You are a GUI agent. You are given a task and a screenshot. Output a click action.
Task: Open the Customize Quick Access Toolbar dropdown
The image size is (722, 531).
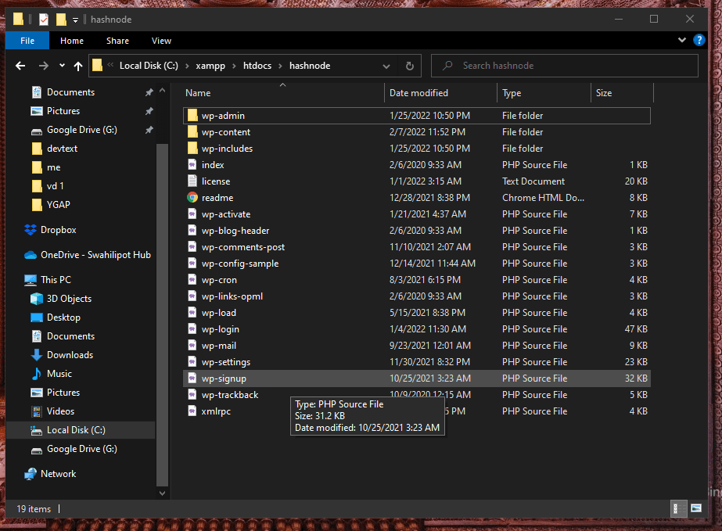click(x=76, y=20)
